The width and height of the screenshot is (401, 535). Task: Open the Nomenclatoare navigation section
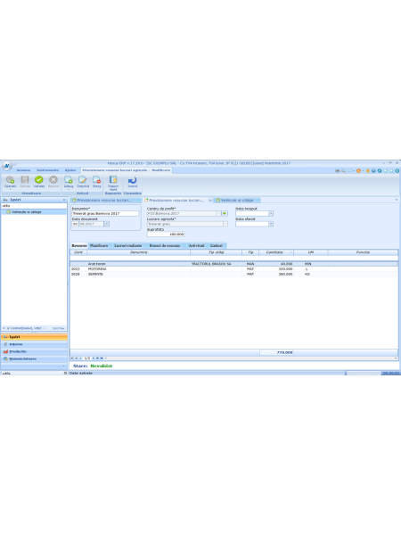(22, 359)
